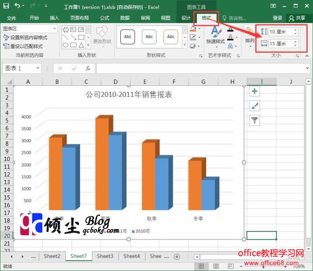
Task: Add a new sheet with plus icon
Action: [x=177, y=256]
